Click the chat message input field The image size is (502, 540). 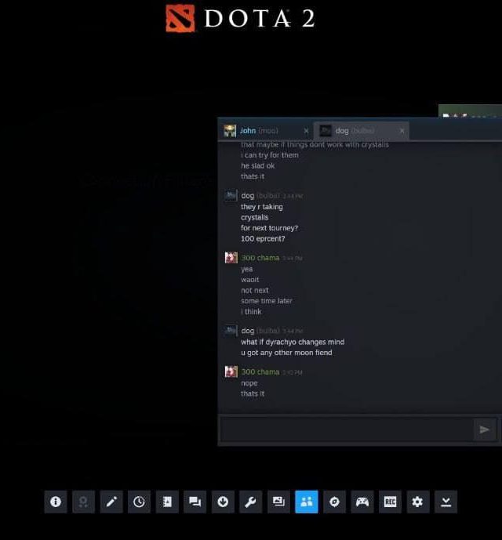[x=346, y=429]
